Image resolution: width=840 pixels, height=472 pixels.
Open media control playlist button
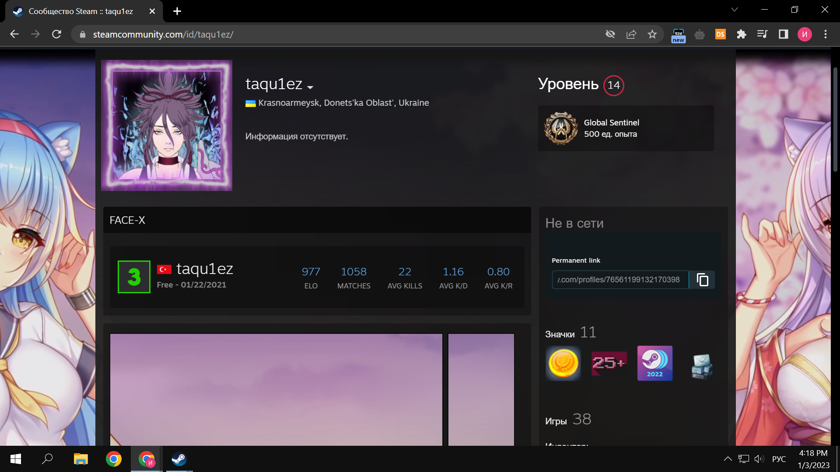coord(763,34)
